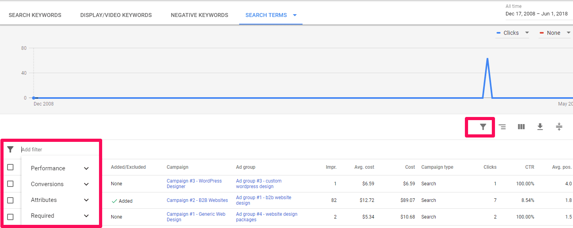Image resolution: width=573 pixels, height=228 pixels.
Task: Open Ad group #4 - website design packages
Action: pyautogui.click(x=267, y=217)
